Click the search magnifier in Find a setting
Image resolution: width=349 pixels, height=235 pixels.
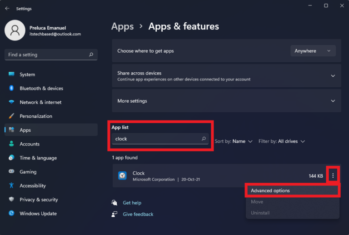pyautogui.click(x=91, y=55)
